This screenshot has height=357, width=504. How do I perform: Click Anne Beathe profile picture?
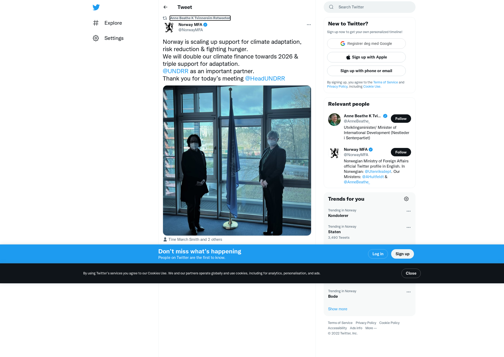(334, 120)
